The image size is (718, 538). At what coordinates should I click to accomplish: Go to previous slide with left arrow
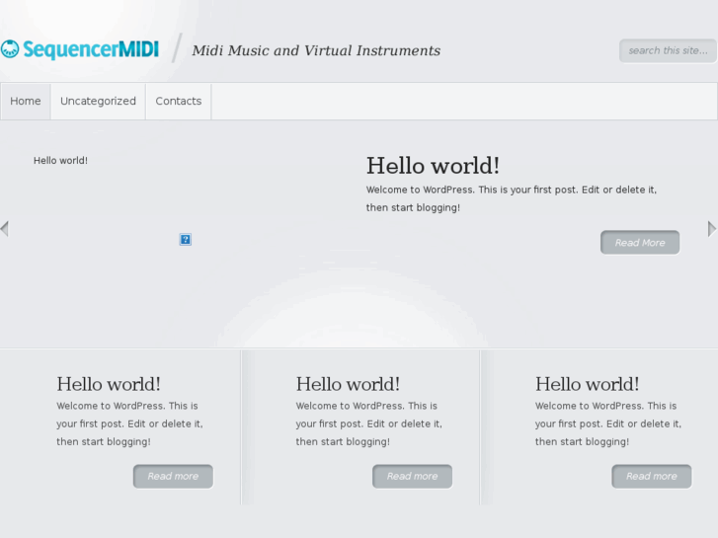[x=5, y=228]
